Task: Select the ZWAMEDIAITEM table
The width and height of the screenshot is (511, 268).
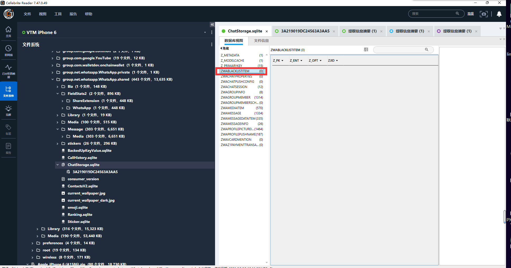Action: [242, 108]
